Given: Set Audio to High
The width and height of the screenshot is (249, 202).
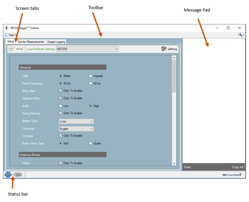Looking at the screenshot, I should [90, 106].
